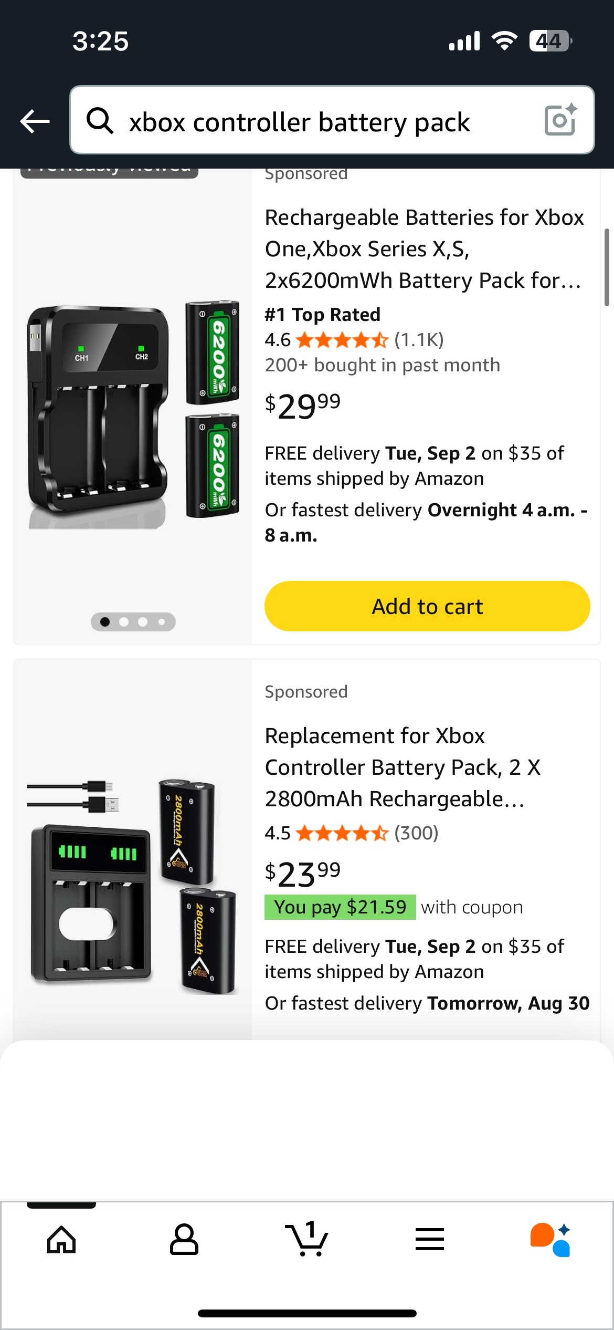Open the 4.5 star rating reviews
Image resolution: width=614 pixels, height=1330 pixels.
click(351, 833)
